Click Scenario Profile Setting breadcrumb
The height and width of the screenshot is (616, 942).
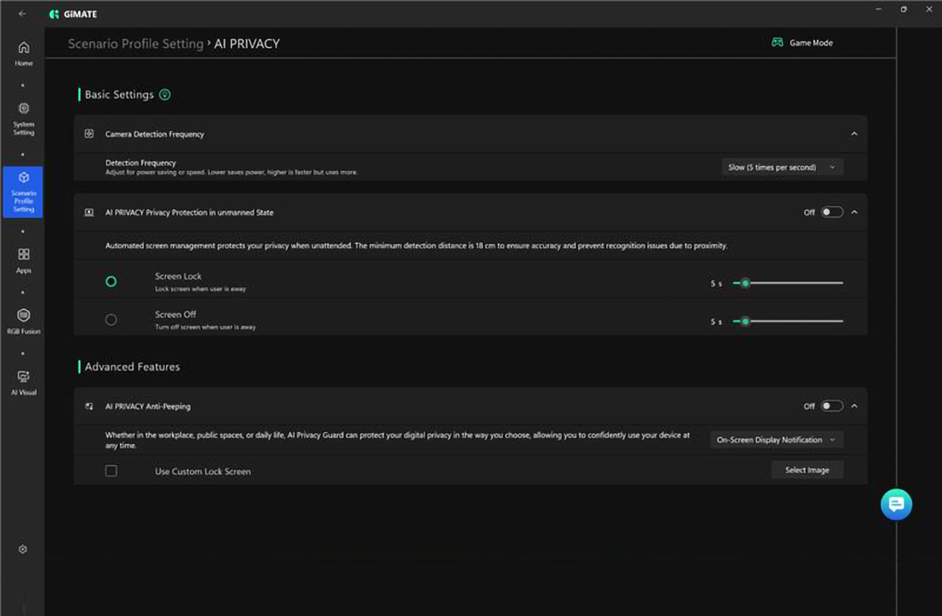click(136, 44)
